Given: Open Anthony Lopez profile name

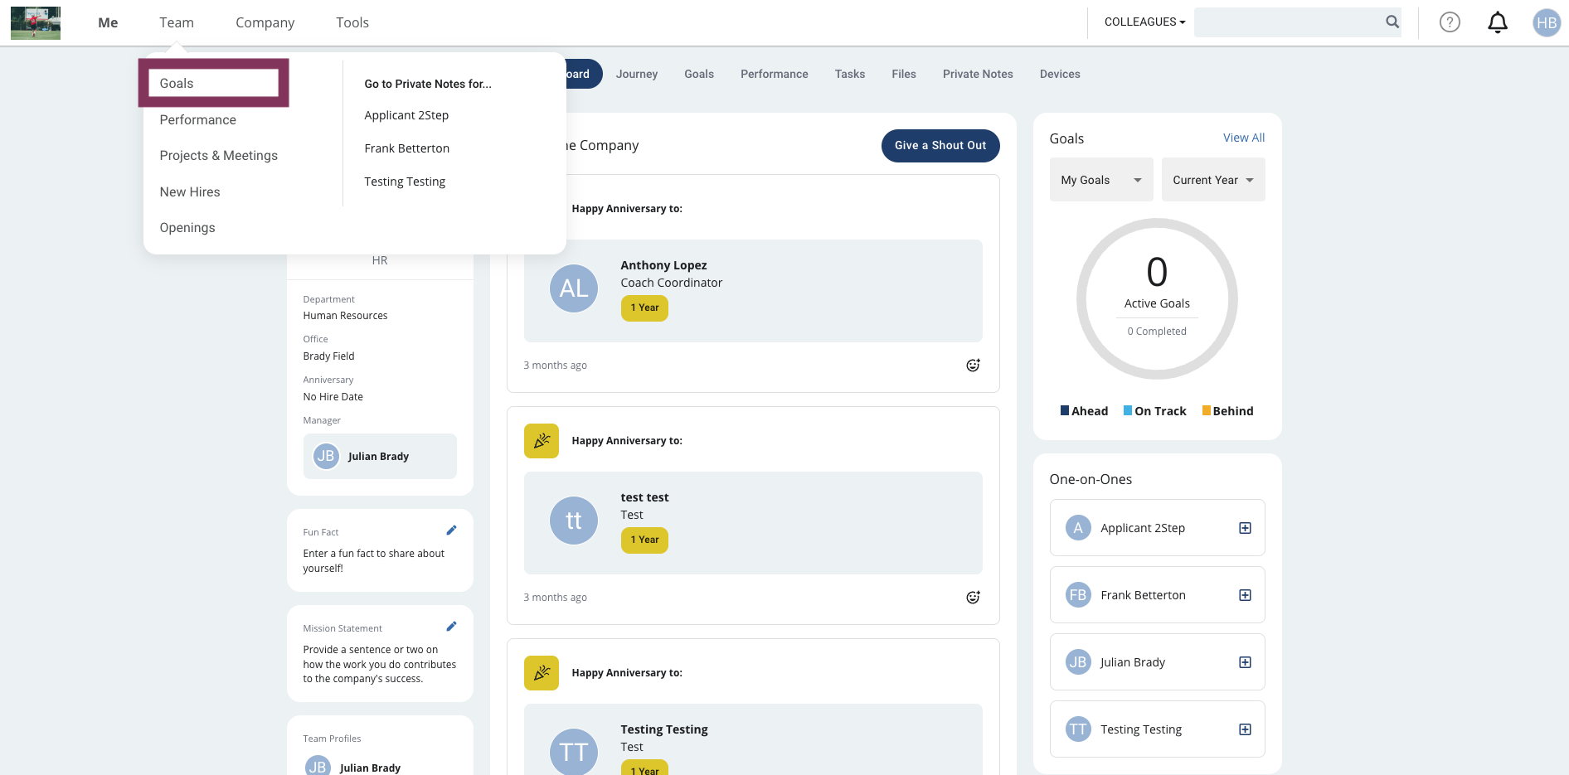Looking at the screenshot, I should coord(663,265).
